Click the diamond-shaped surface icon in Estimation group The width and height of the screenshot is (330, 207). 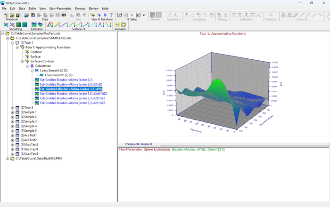[x=40, y=25]
